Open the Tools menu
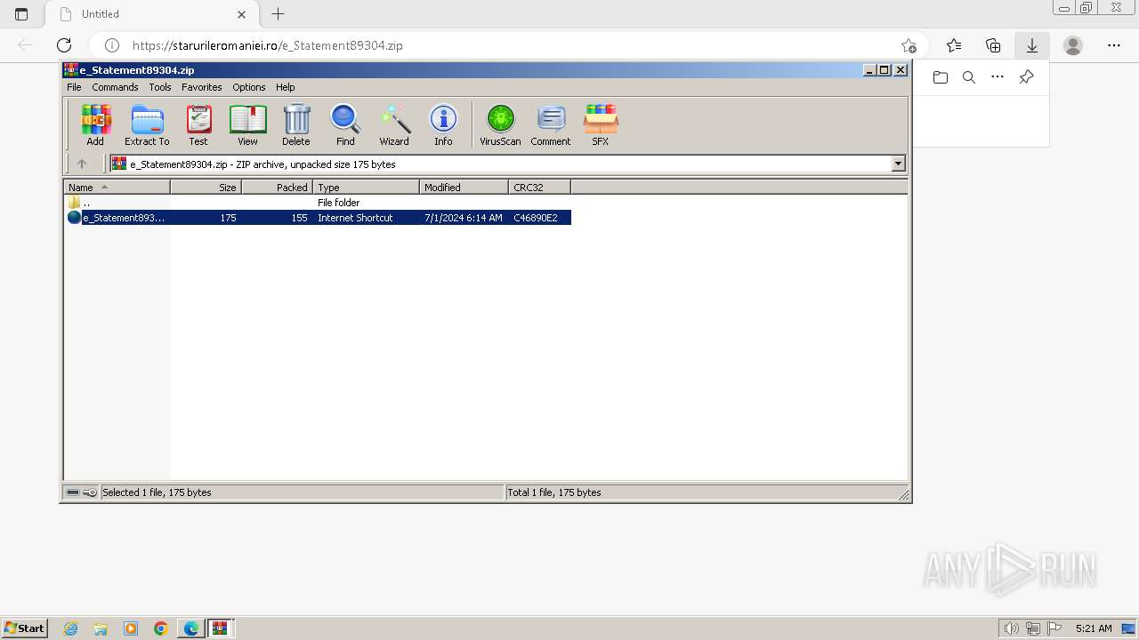1139x640 pixels. 160,87
